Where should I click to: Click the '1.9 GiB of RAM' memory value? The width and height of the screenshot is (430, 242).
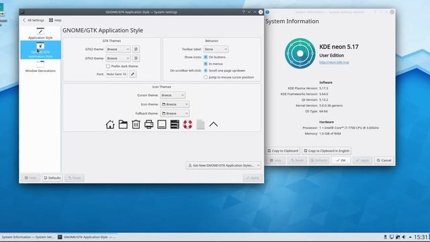pos(330,134)
